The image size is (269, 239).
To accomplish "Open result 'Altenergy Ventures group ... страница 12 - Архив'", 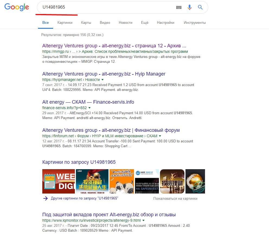I will point(114,46).
